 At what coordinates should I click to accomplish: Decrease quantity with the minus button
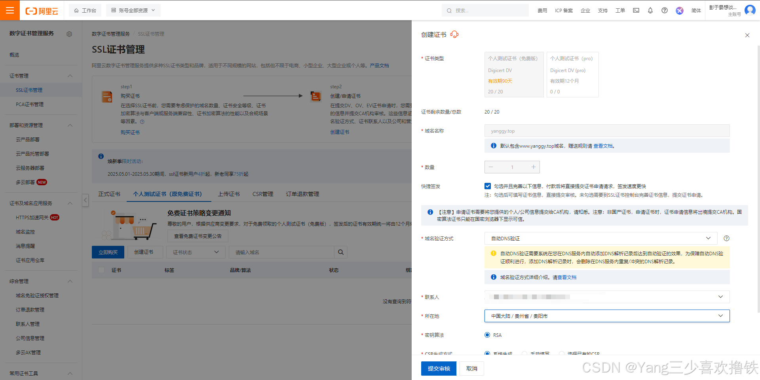491,167
